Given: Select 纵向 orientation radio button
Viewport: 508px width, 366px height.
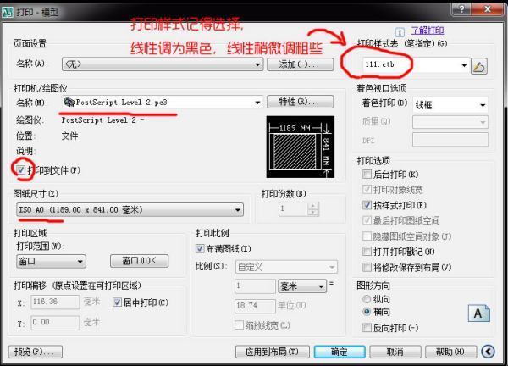Looking at the screenshot, I should coord(367,298).
